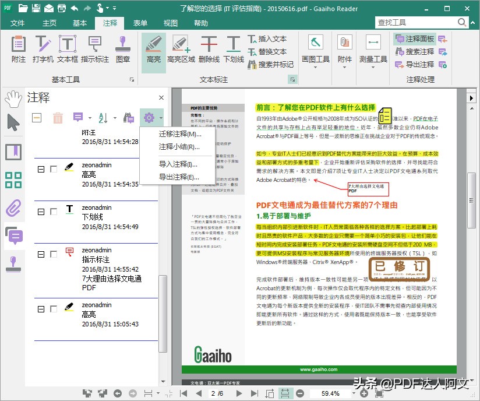This screenshot has height=401, width=480.
Task: Select the 指示标注 callout tool
Action: pyautogui.click(x=95, y=49)
